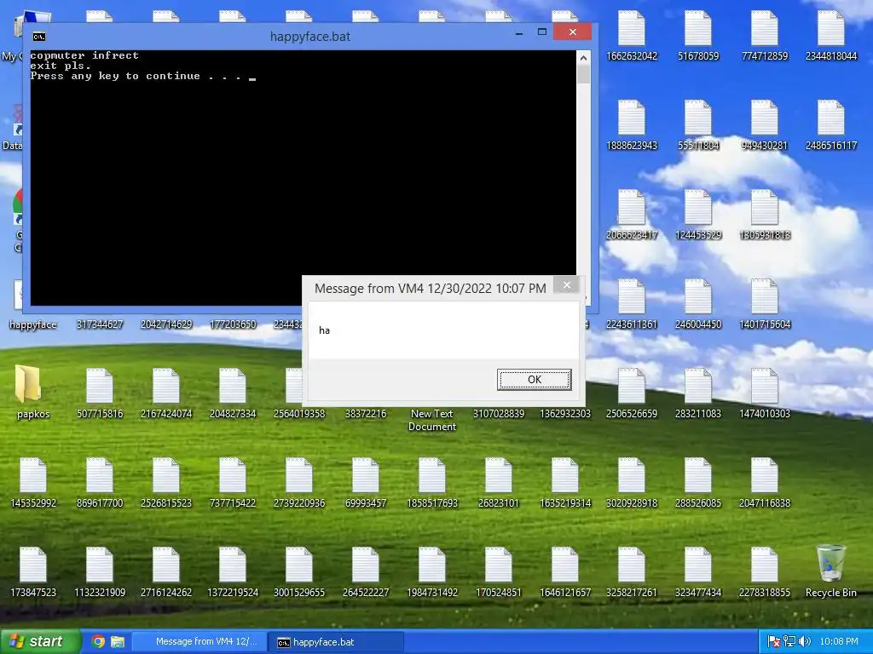Select the file 2278318855
The height and width of the screenshot is (654, 873).
[765, 573]
